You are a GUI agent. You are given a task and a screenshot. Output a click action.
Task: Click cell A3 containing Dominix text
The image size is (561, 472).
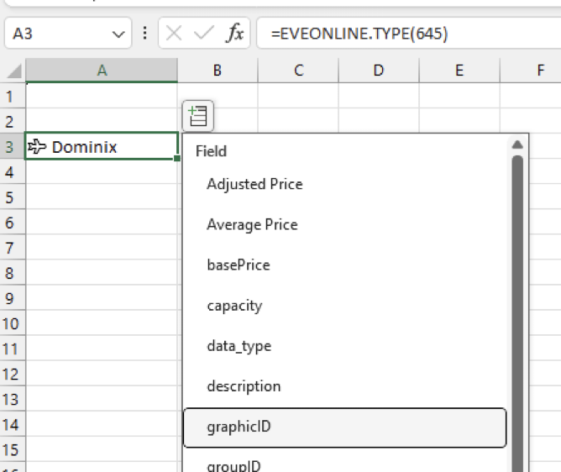pos(102,146)
